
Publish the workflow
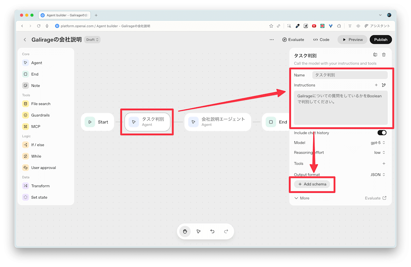(381, 40)
